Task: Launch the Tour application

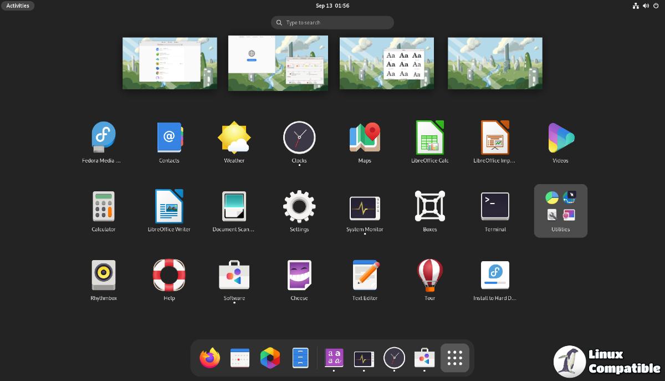Action: tap(429, 275)
